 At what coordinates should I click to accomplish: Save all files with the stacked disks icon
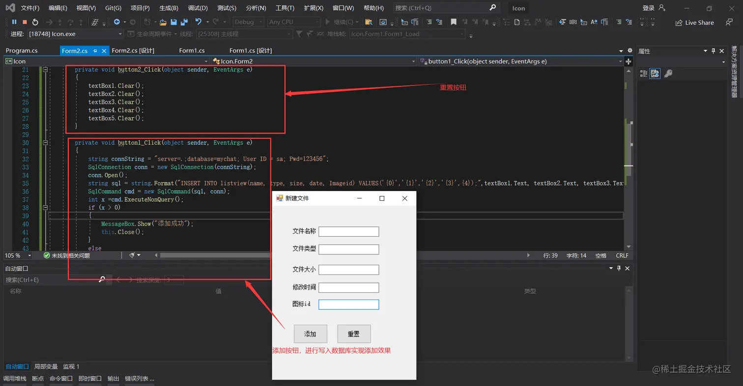tap(184, 22)
